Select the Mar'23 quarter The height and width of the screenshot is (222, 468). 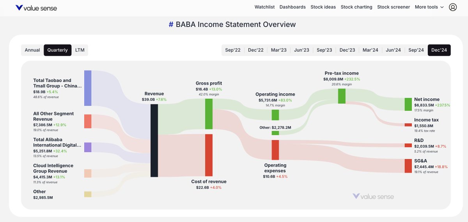pos(279,50)
